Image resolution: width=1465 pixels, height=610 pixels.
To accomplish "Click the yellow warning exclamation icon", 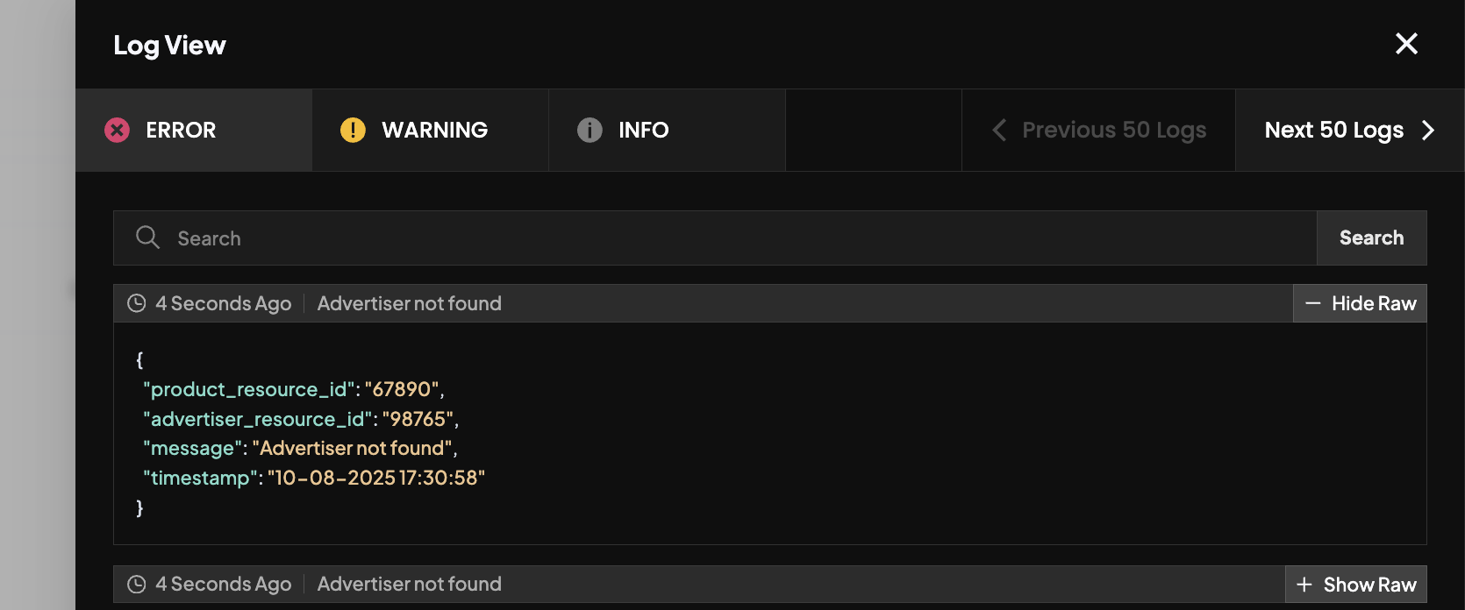I will (353, 130).
